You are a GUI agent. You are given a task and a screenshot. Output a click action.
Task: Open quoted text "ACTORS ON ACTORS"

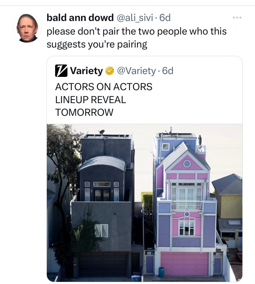(104, 86)
